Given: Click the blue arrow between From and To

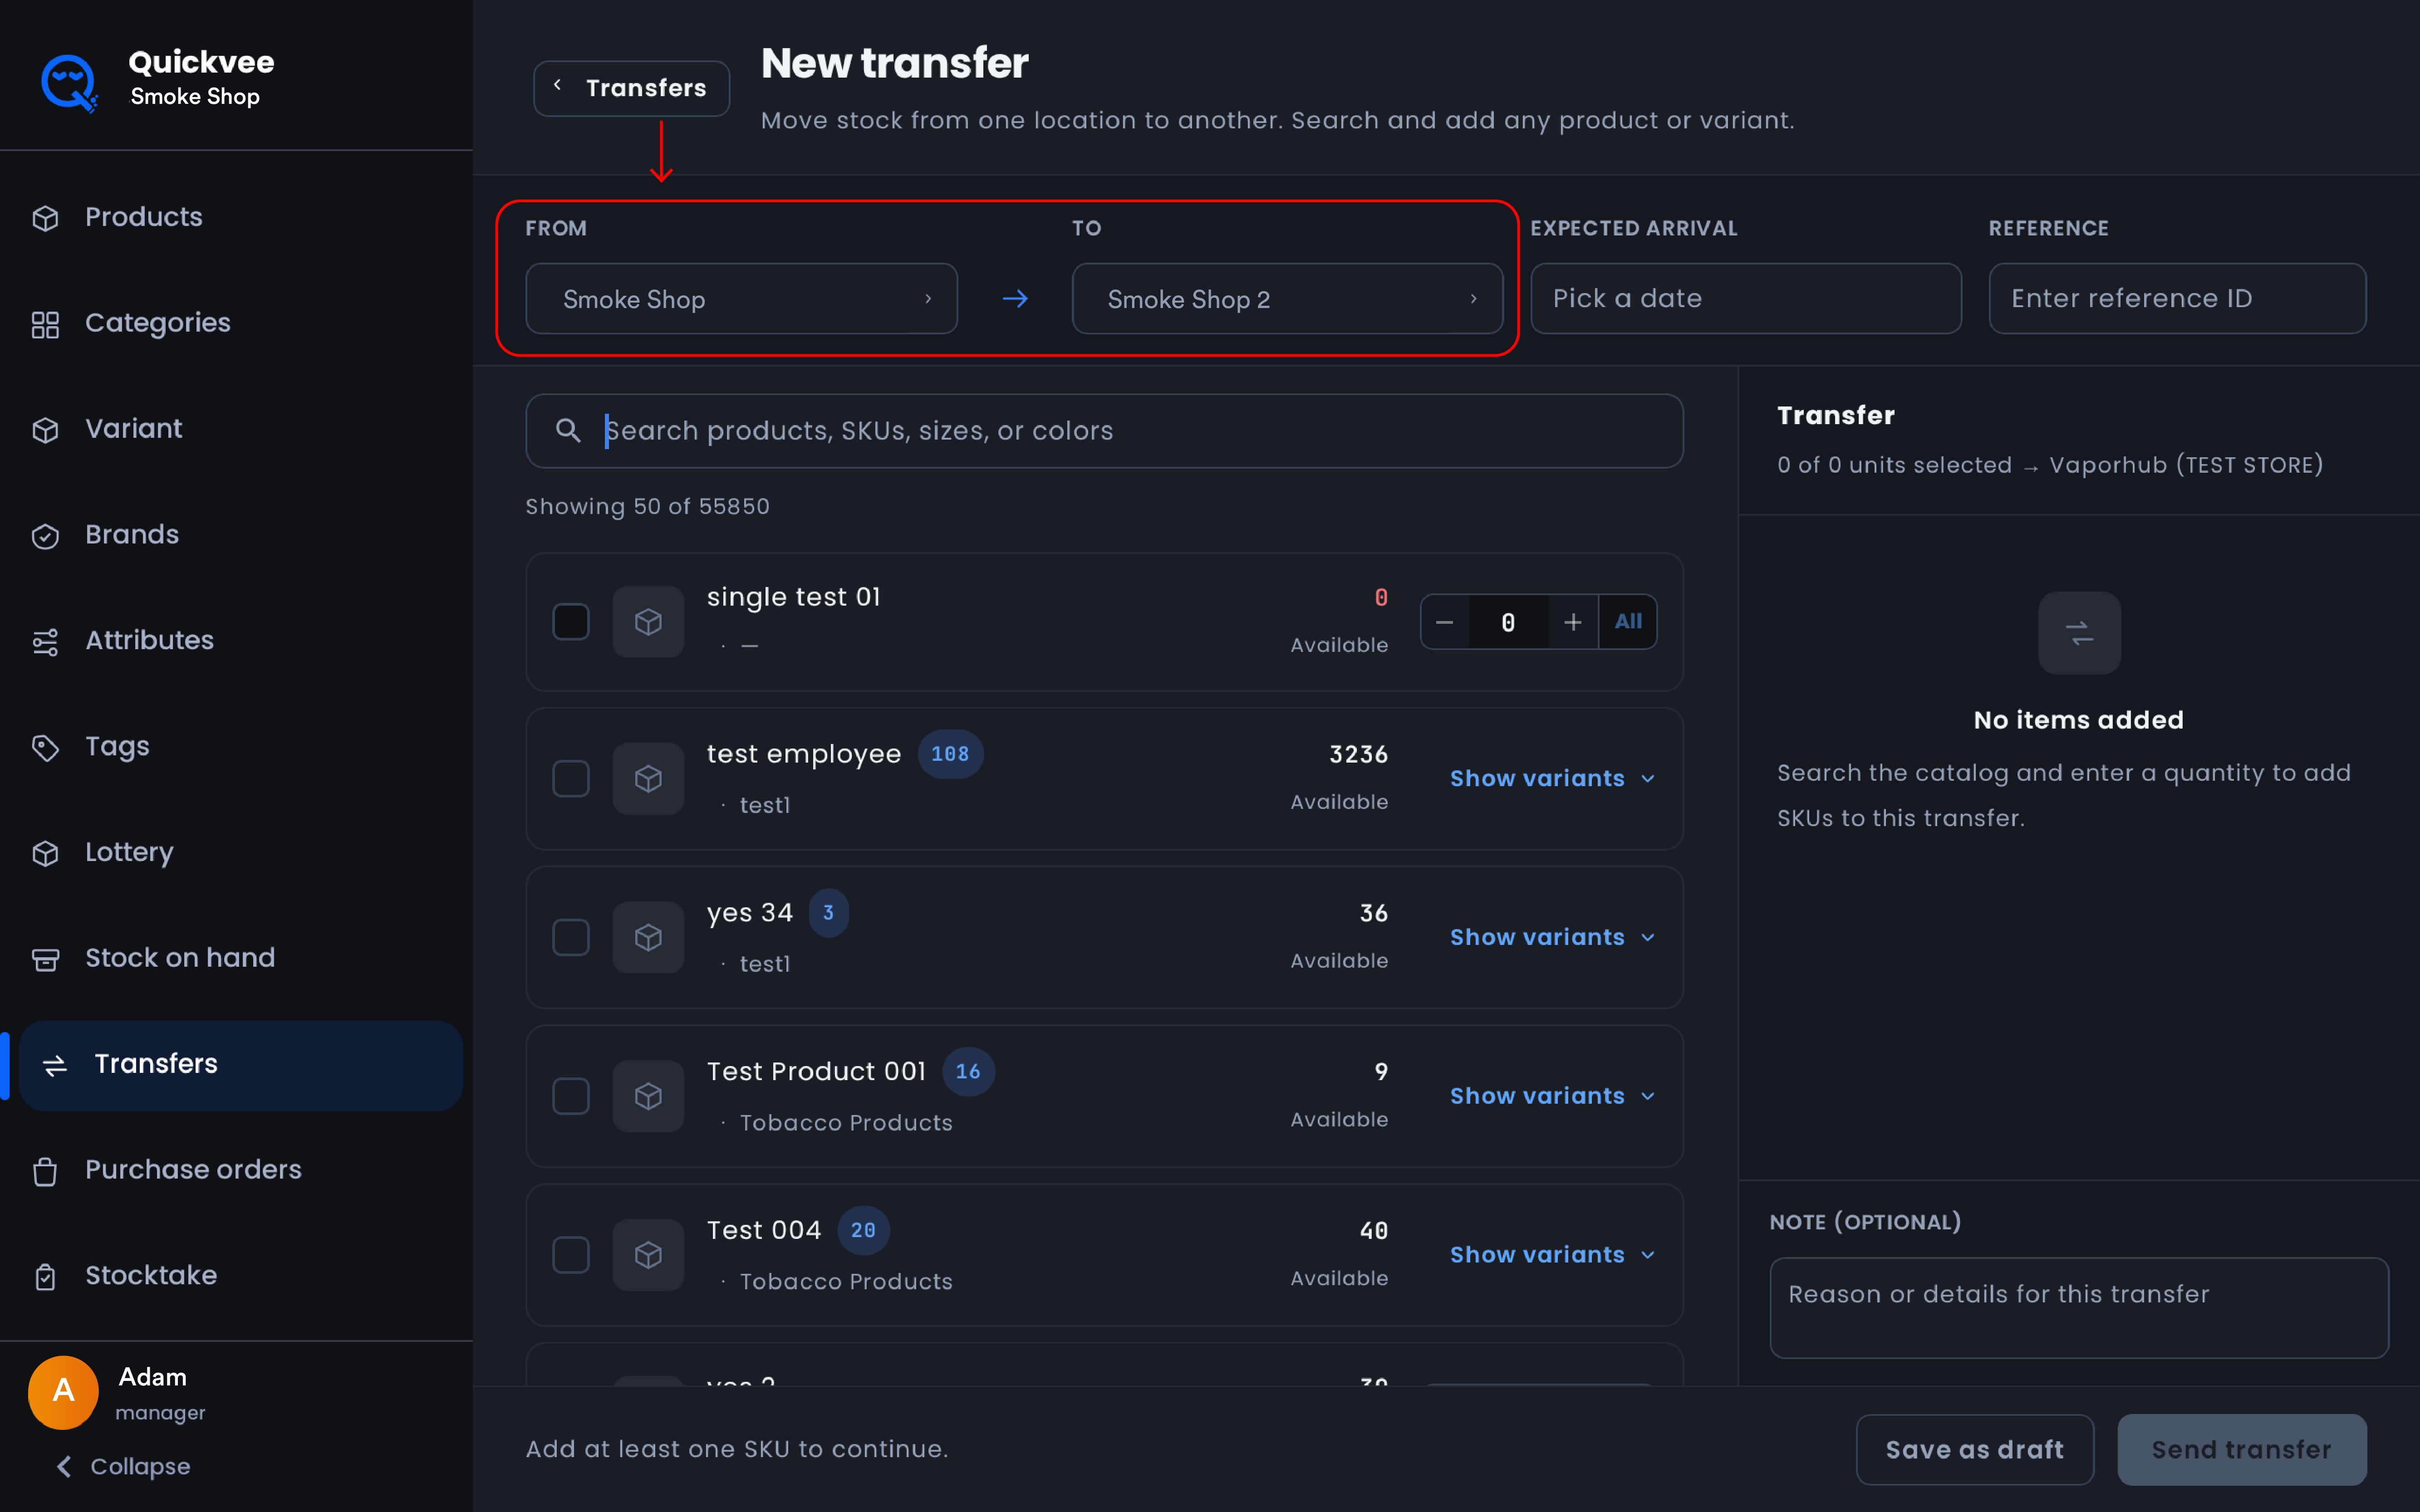Looking at the screenshot, I should click(x=1015, y=298).
